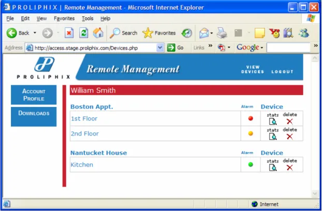Refresh the page with the green arrows icon

[x=84, y=33]
